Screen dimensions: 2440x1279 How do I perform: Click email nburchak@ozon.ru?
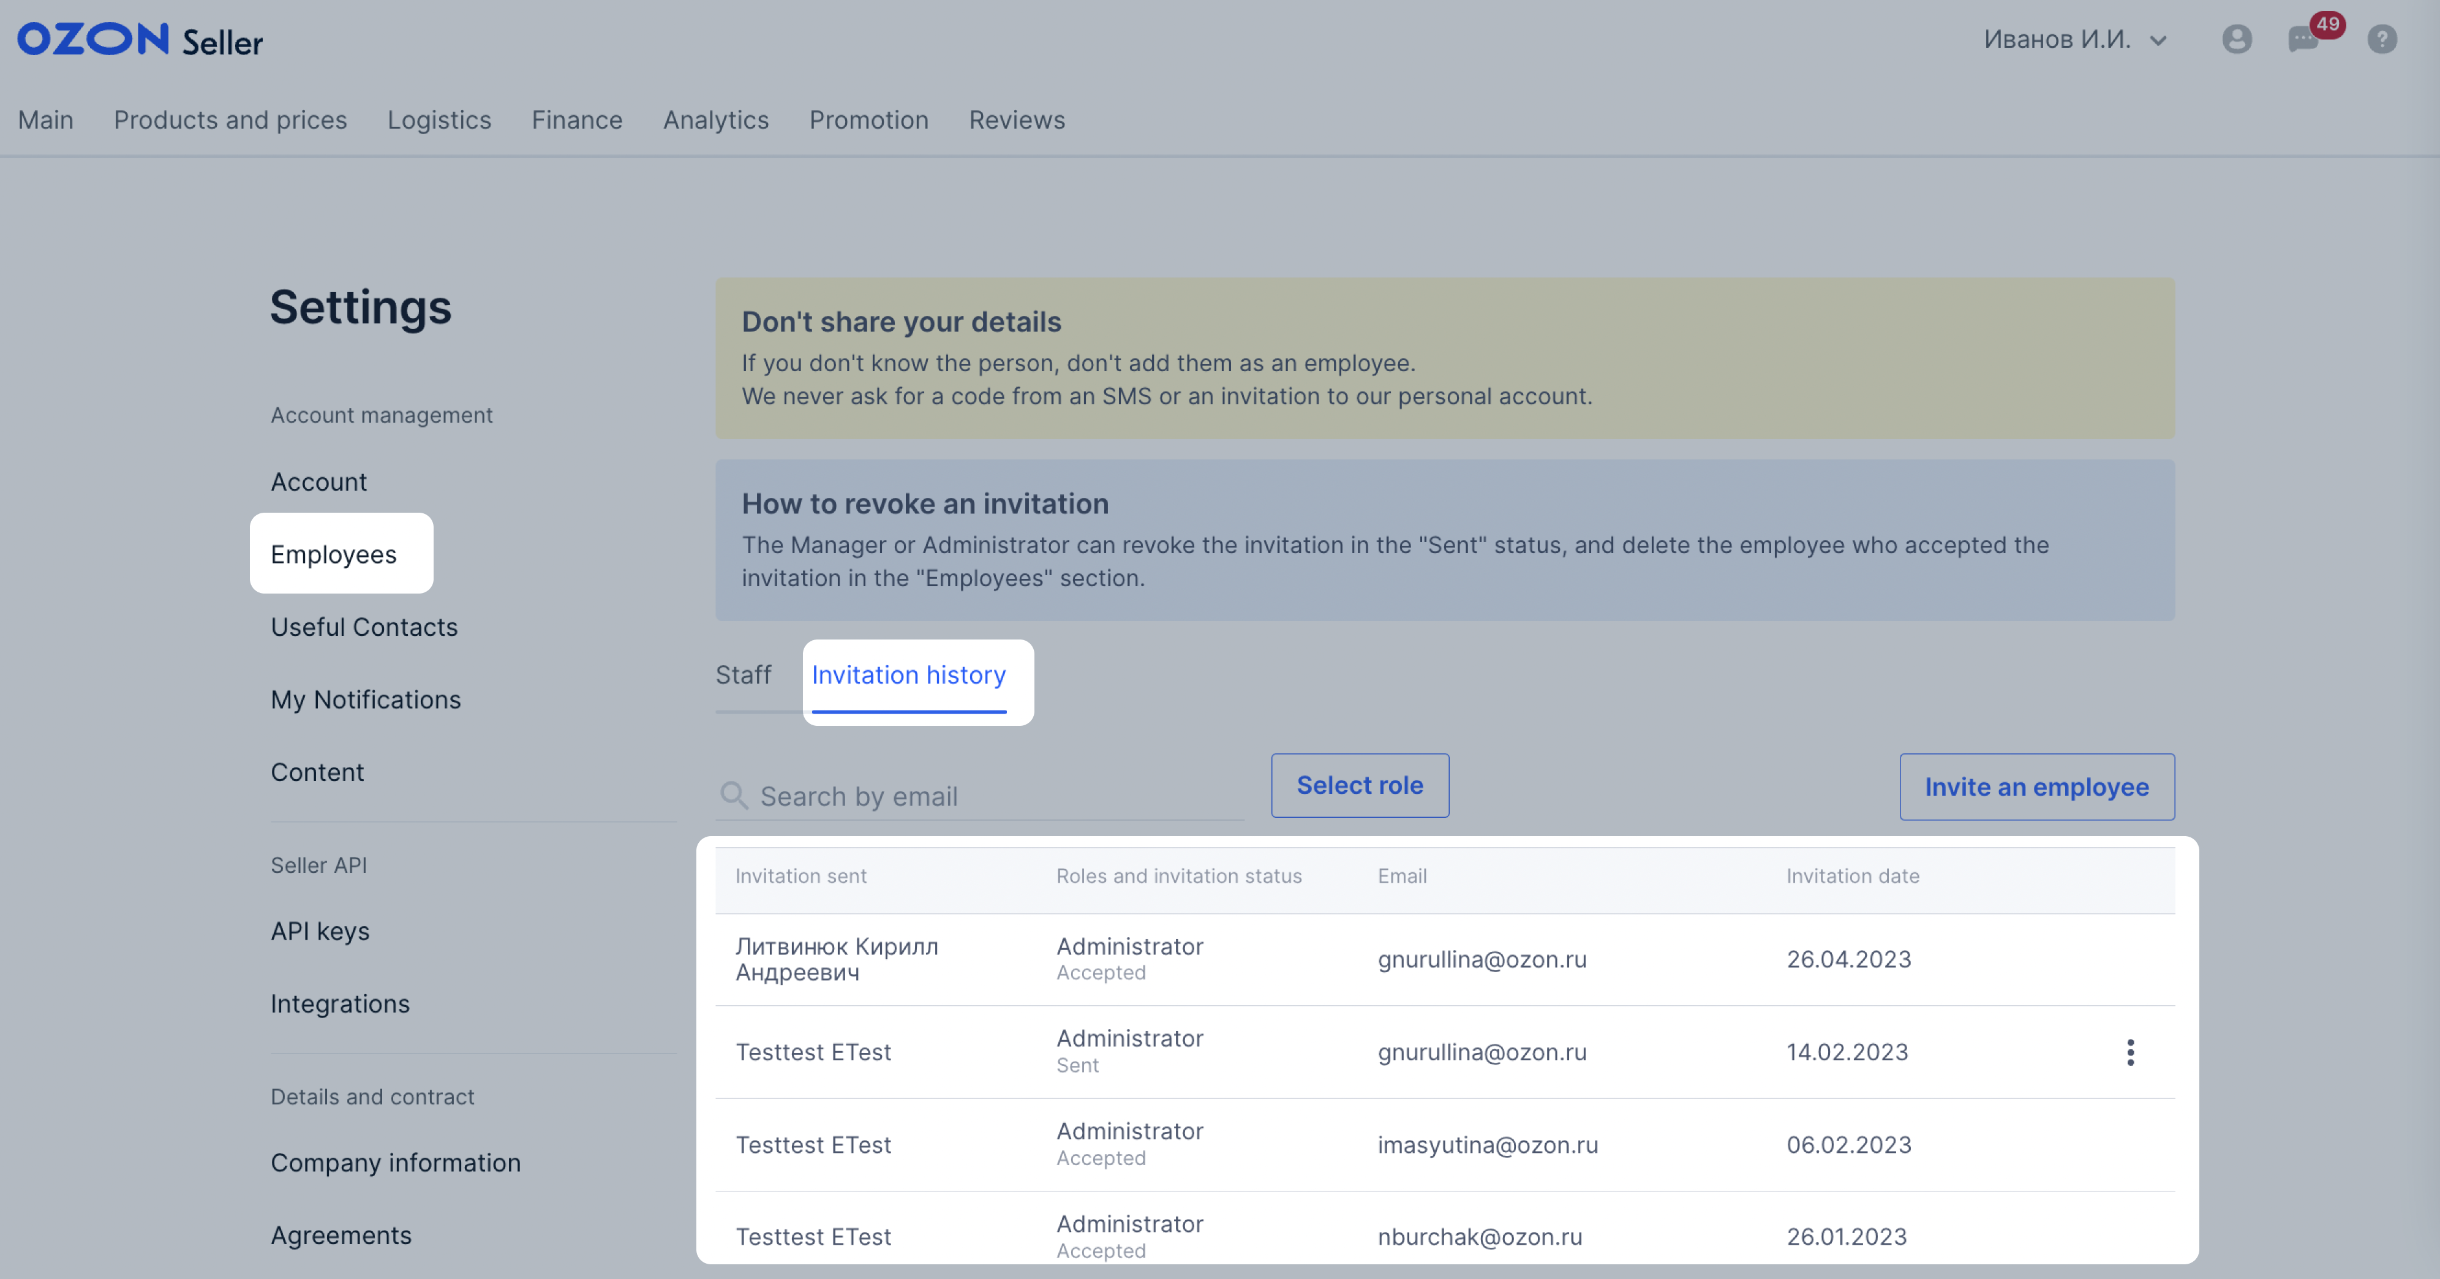point(1480,1236)
